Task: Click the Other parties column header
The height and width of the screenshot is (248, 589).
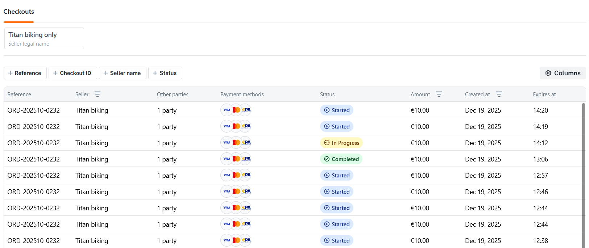Action: click(x=173, y=94)
